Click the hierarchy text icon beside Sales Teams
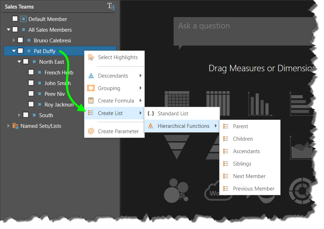The width and height of the screenshot is (324, 229). pyautogui.click(x=111, y=6)
